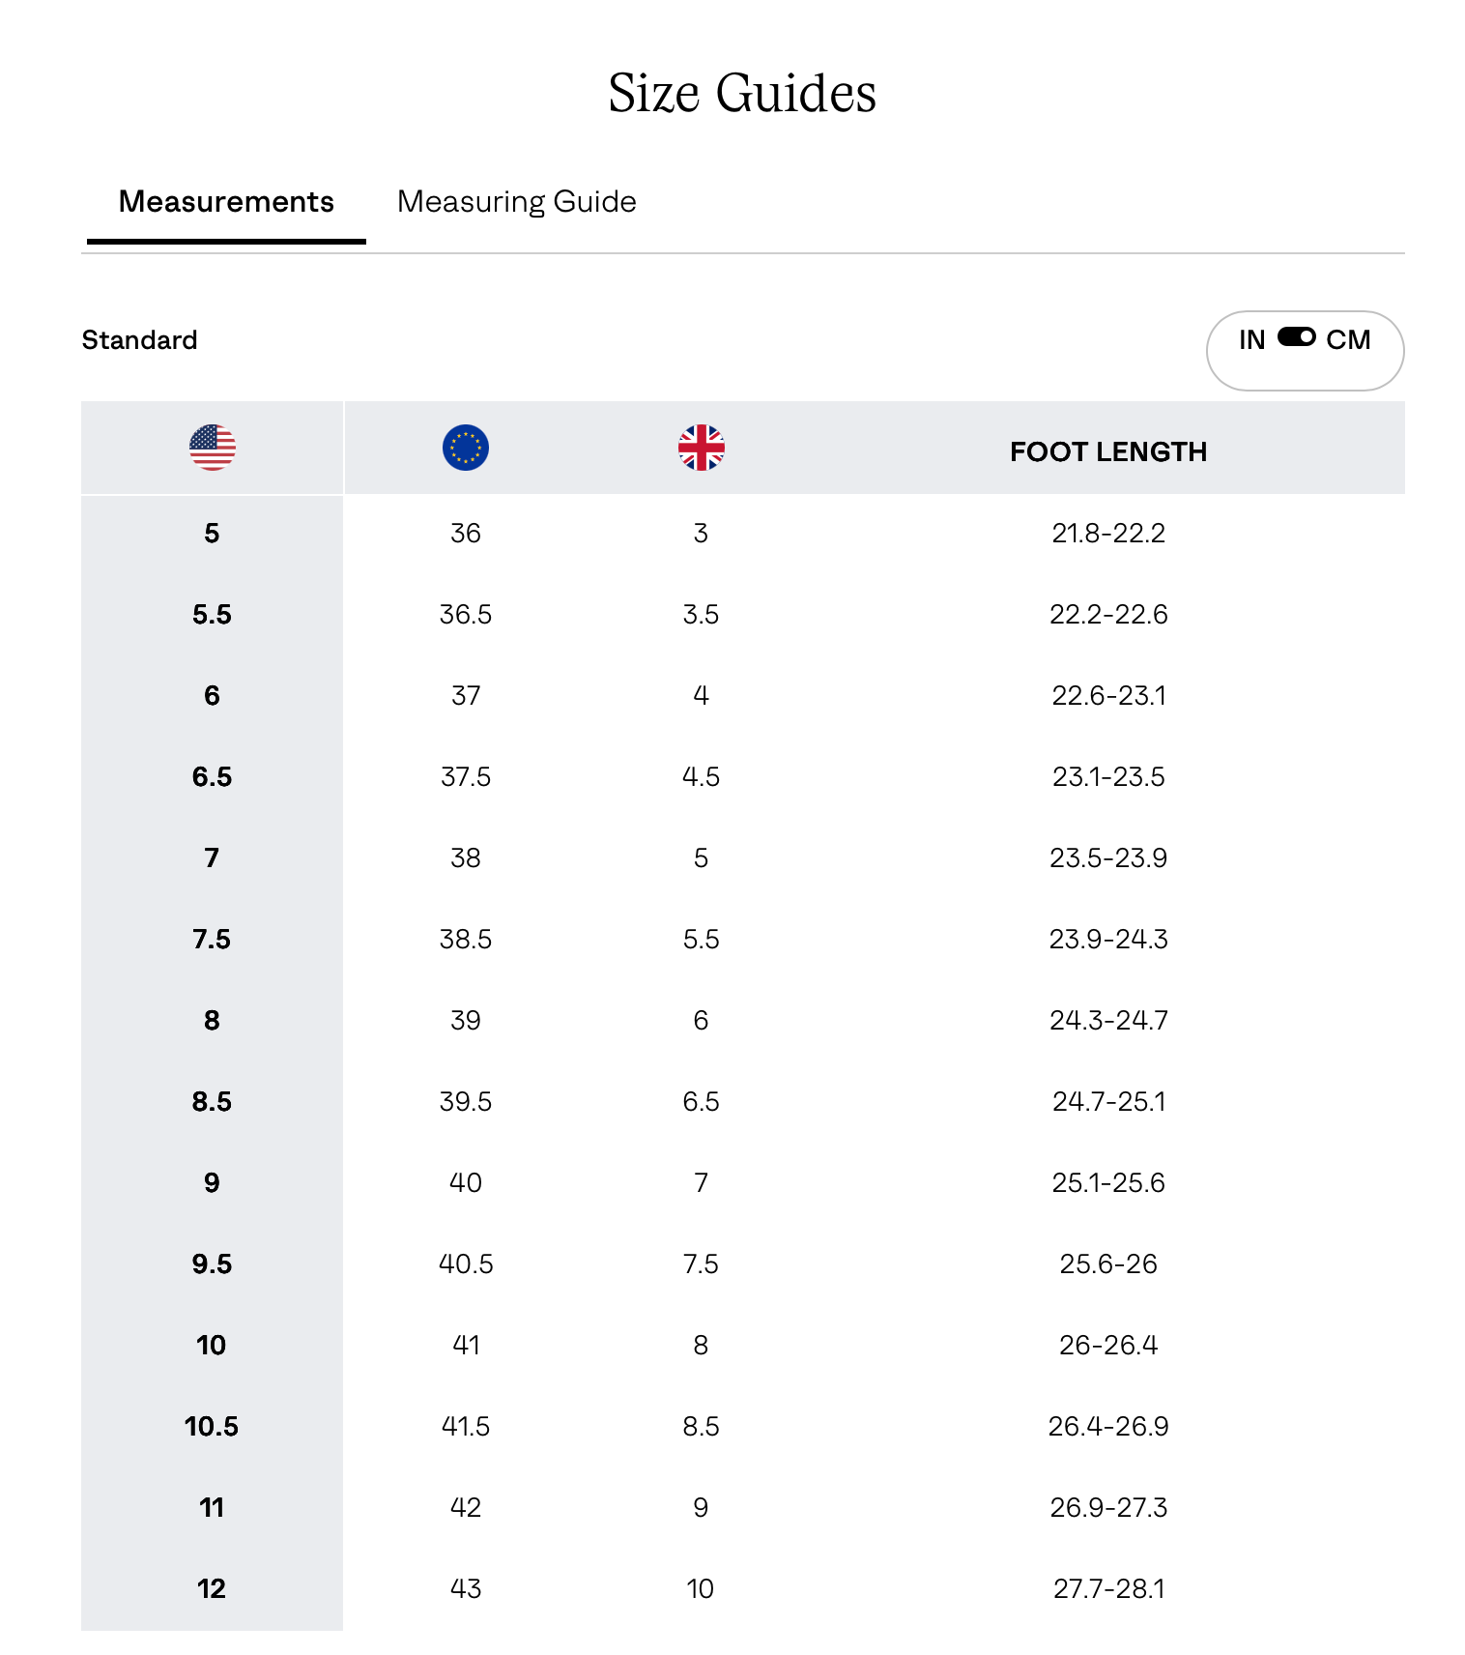Click the FOOT LENGTH column header
1465x1655 pixels.
(1108, 451)
